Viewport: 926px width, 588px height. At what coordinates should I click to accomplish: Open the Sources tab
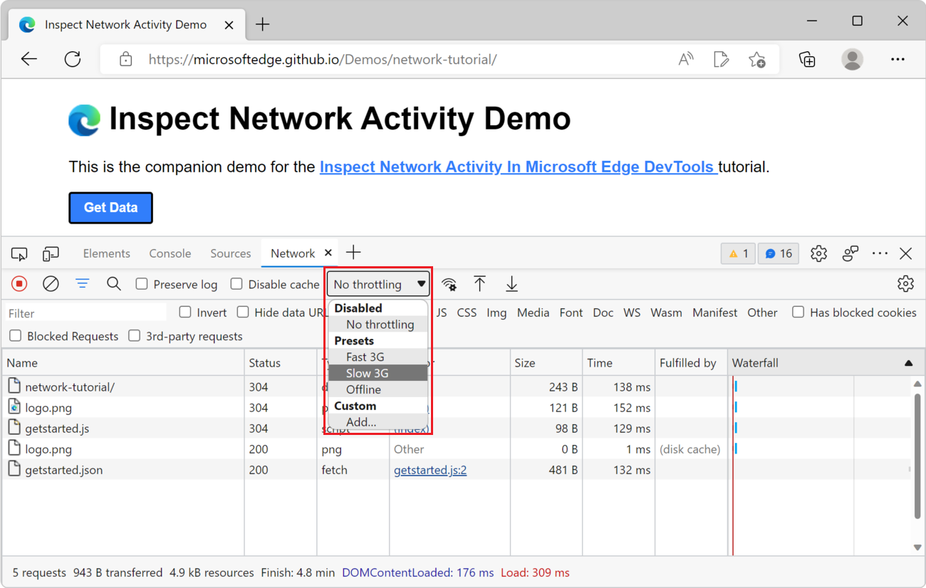tap(231, 253)
